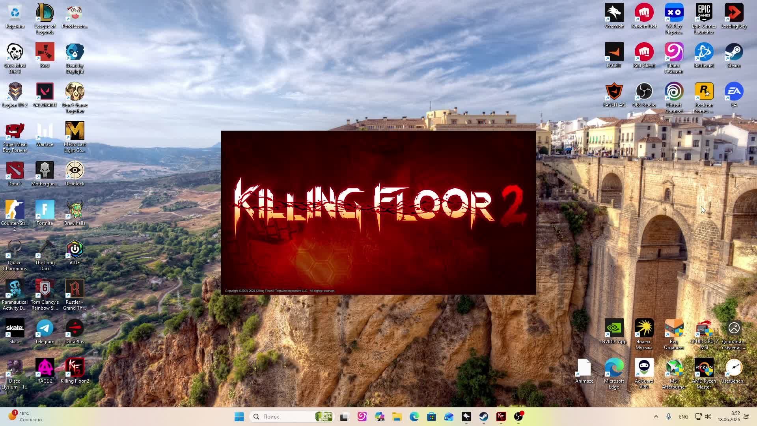Select the League of Legends desktop icon
The image size is (757, 426).
(45, 19)
